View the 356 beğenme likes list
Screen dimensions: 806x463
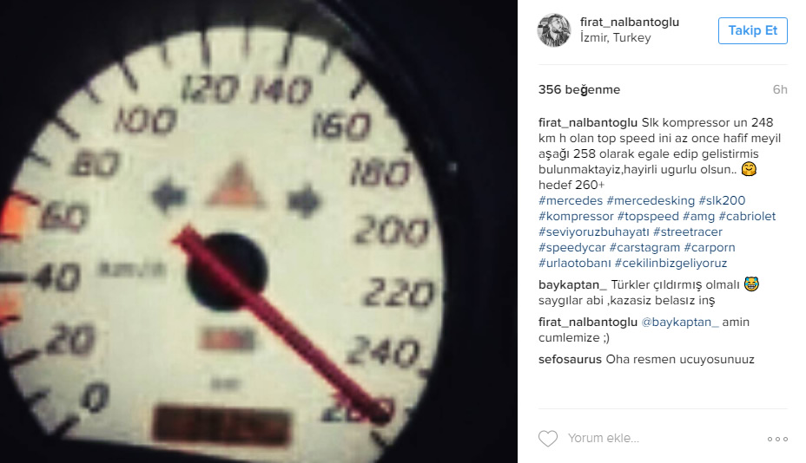579,89
